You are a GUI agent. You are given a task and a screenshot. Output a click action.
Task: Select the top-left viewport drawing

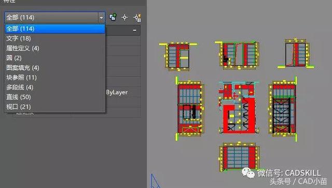178,56
